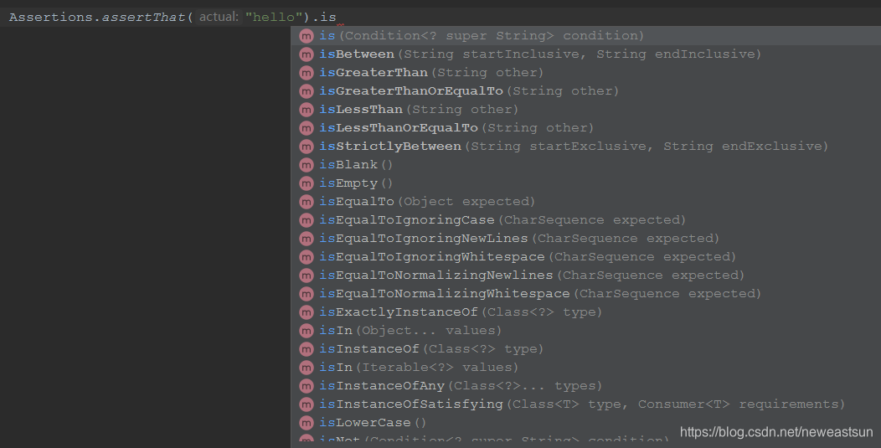Click the method icon beside isGreaterThanOrEqualTo

coord(307,91)
